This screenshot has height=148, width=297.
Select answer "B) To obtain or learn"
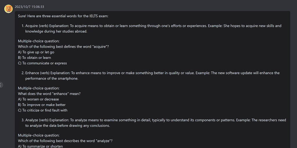[35, 58]
